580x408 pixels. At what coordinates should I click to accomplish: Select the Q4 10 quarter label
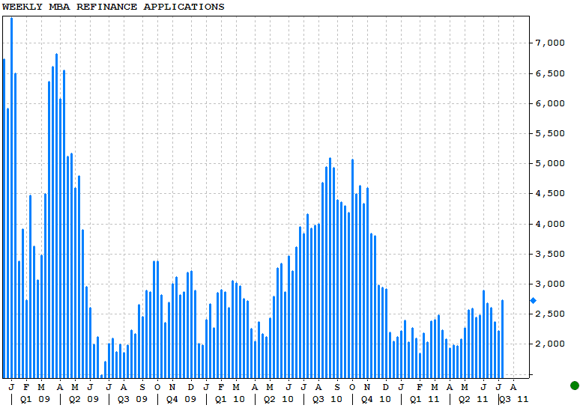376,400
